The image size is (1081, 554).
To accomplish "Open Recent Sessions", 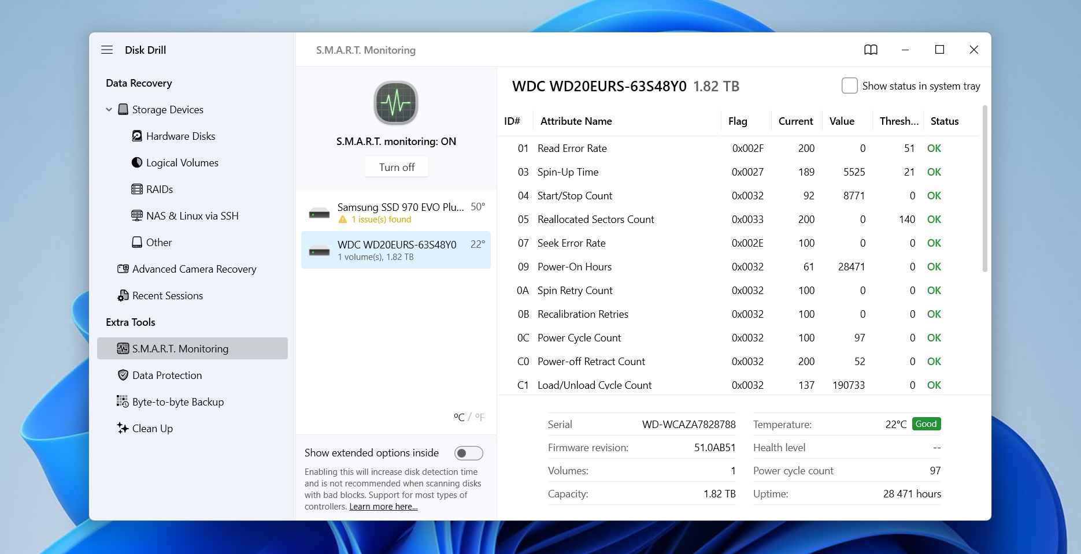I will click(x=168, y=295).
